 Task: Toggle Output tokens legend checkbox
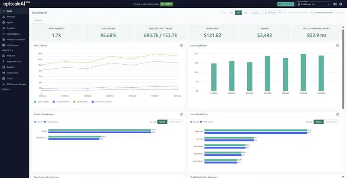(x=54, y=102)
